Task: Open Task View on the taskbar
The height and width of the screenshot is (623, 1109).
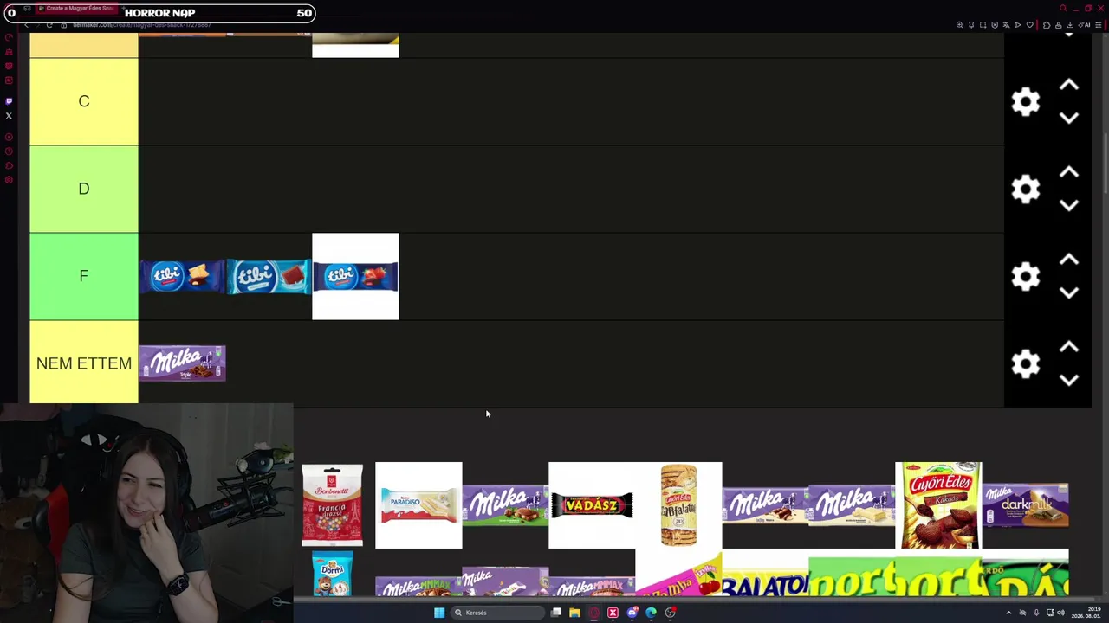Action: [x=556, y=613]
